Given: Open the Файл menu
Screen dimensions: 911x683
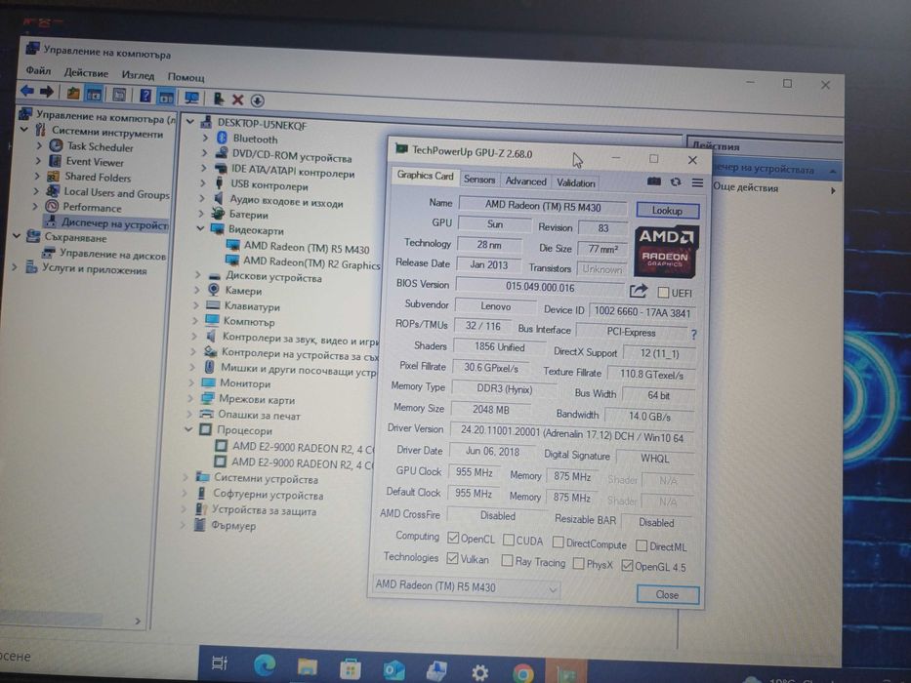Looking at the screenshot, I should (x=38, y=71).
